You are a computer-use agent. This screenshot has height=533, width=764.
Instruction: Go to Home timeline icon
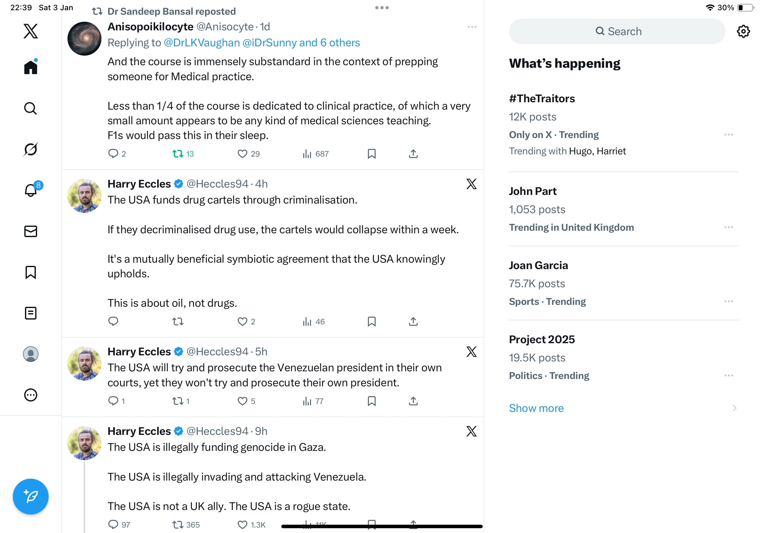pos(31,67)
